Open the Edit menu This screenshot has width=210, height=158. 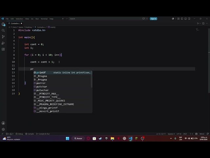tap(12, 19)
